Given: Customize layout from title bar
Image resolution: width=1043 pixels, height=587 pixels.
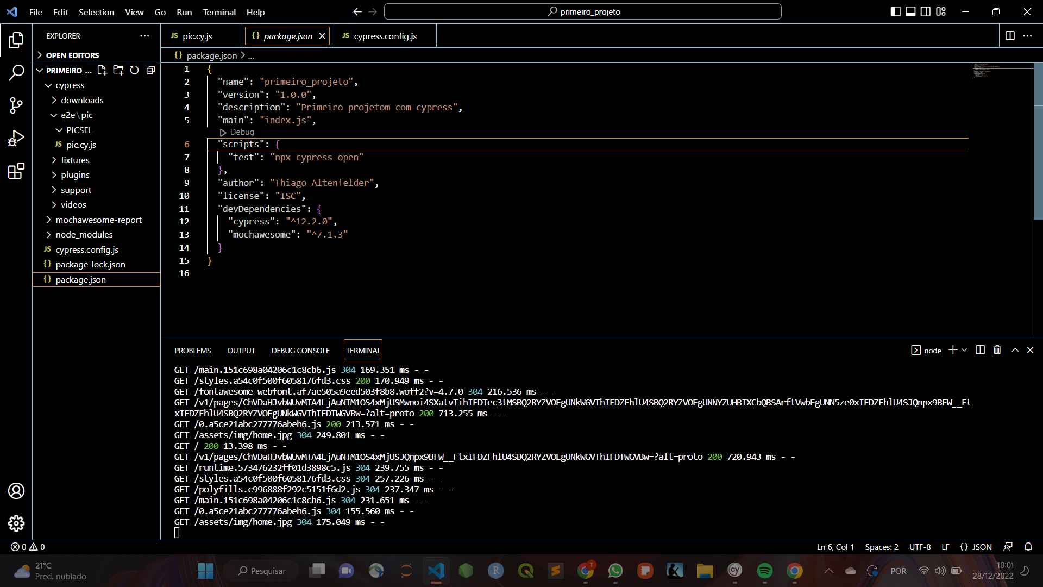Looking at the screenshot, I should tap(941, 11).
